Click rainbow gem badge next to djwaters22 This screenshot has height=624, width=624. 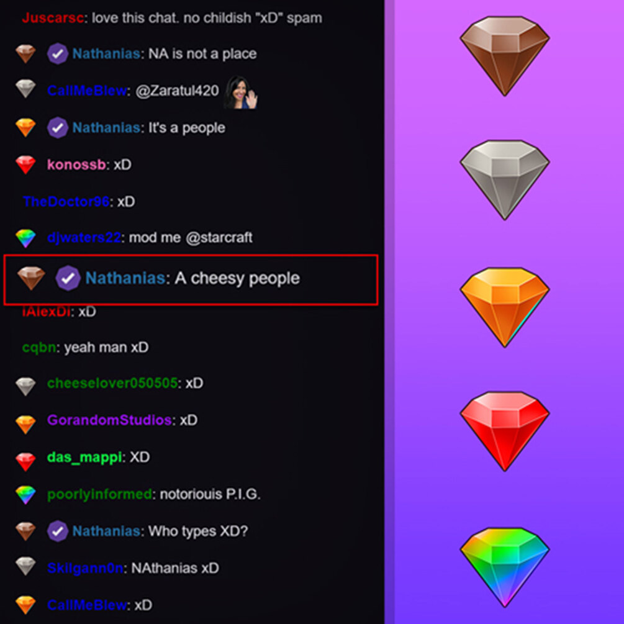[x=25, y=238]
